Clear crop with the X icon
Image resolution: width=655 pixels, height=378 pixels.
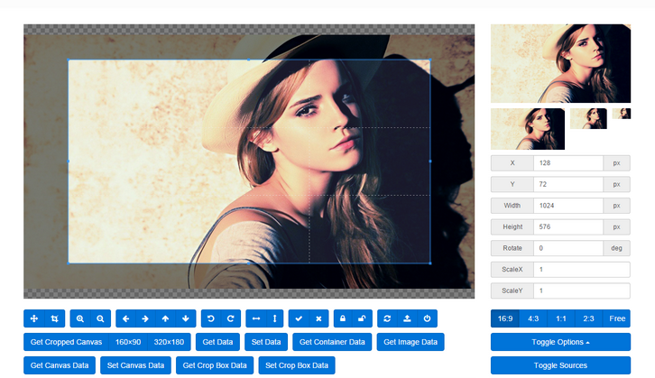coord(318,318)
